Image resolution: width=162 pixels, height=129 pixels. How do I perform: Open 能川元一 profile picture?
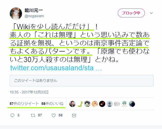click(16, 13)
